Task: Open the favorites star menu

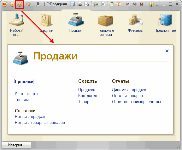Action: (x=28, y=4)
